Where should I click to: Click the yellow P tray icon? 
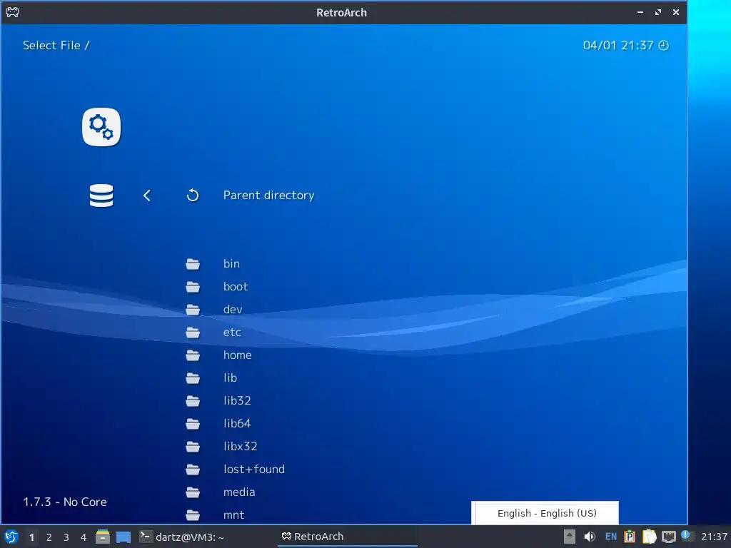tap(630, 537)
